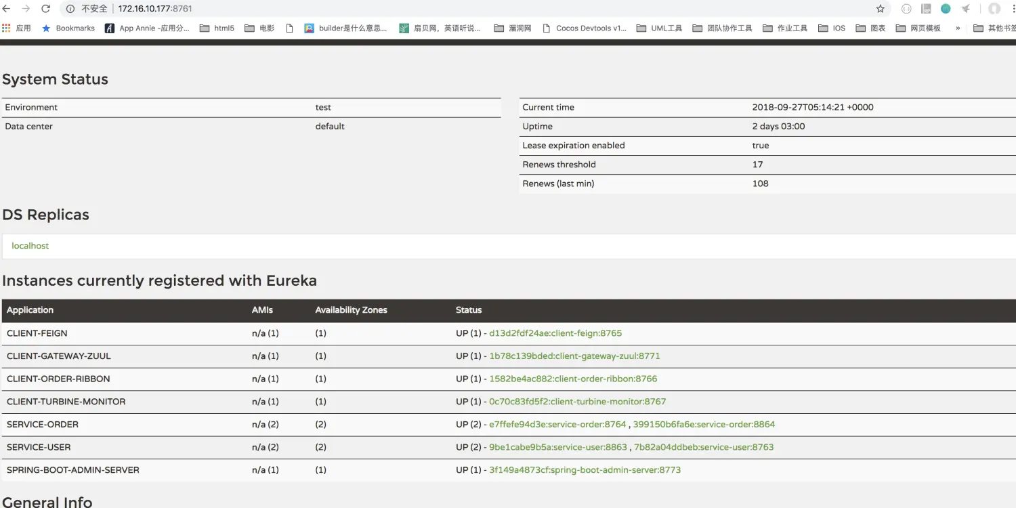Select the CLIENT-GATEWAY-ZUUL application name
The width and height of the screenshot is (1016, 508).
(x=58, y=356)
